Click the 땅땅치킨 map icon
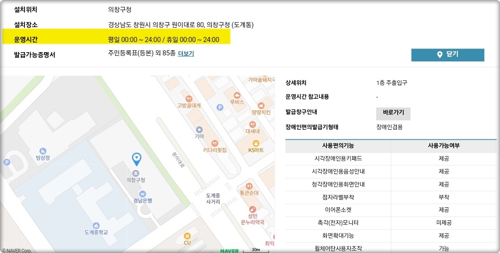The image size is (500, 253). point(261,106)
